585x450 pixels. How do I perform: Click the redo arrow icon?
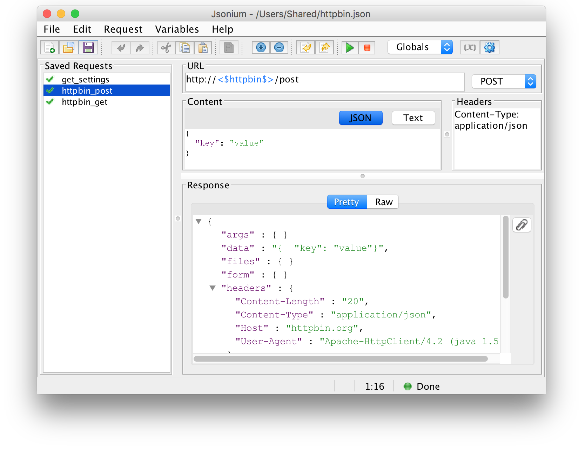click(x=140, y=47)
